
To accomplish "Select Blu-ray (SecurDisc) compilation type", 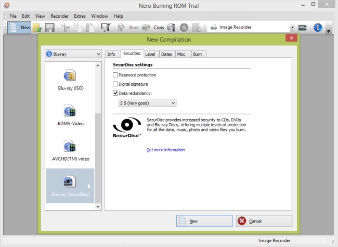I will pyautogui.click(x=70, y=186).
